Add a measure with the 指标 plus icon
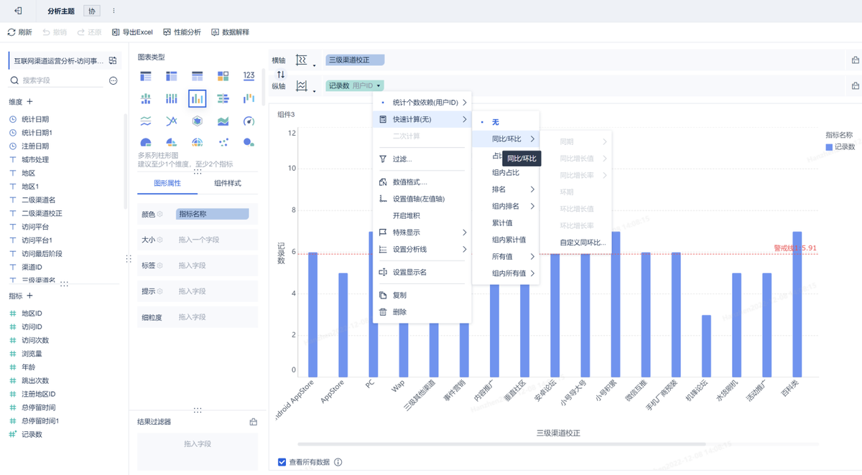Image resolution: width=862 pixels, height=475 pixels. pos(29,296)
